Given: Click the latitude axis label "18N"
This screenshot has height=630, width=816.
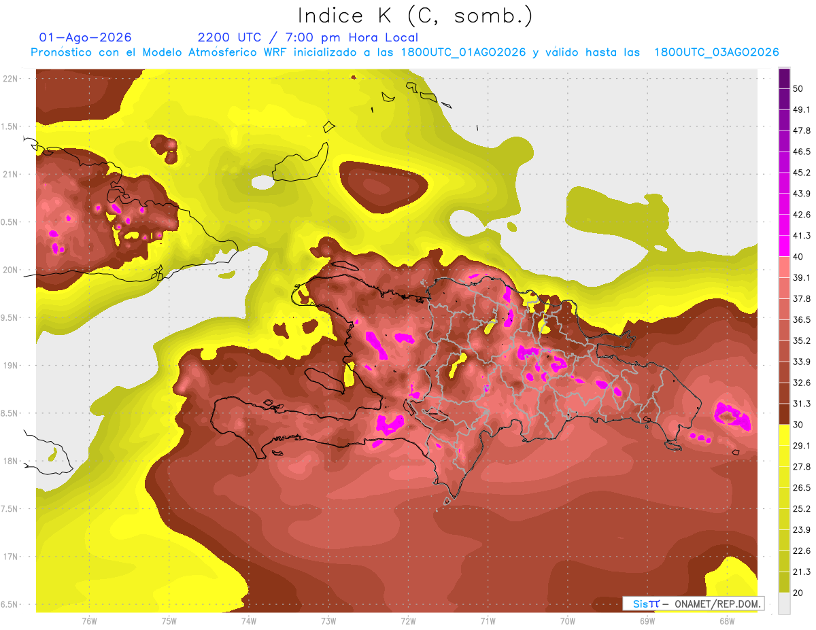Looking at the screenshot, I should pyautogui.click(x=10, y=461).
